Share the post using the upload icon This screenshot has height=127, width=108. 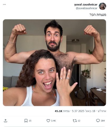(x=6, y=121)
